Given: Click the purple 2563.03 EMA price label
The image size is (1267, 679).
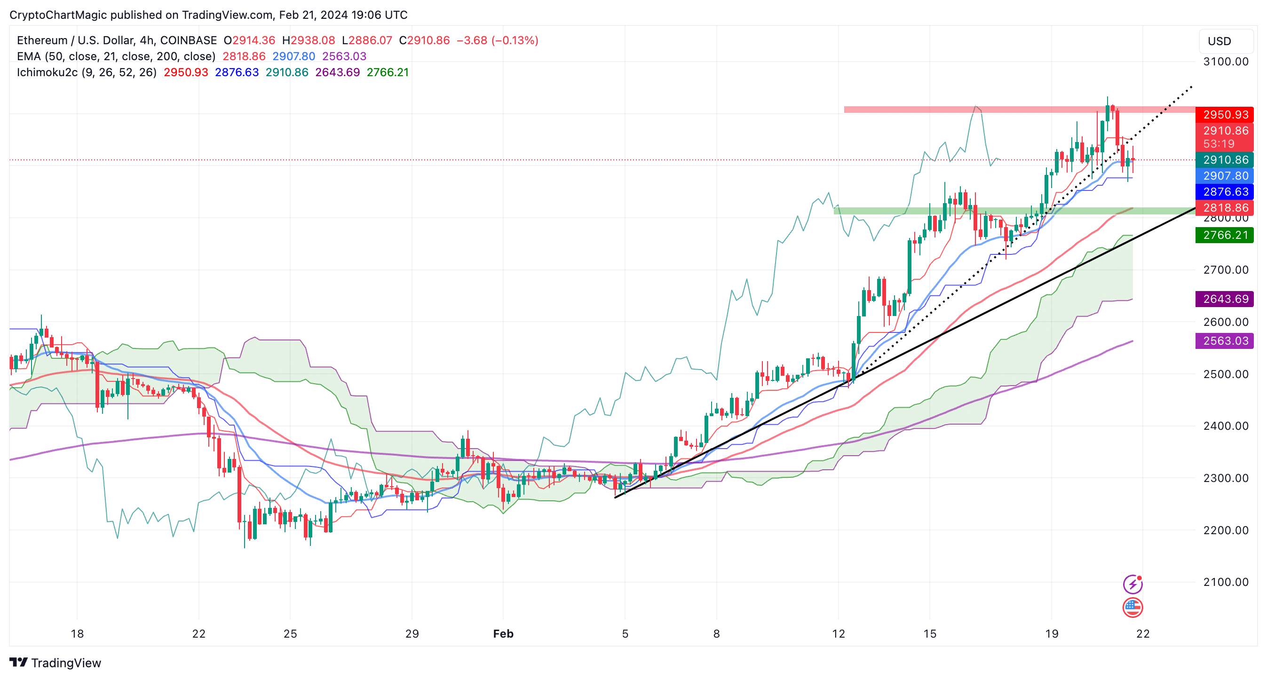Looking at the screenshot, I should (x=1225, y=341).
